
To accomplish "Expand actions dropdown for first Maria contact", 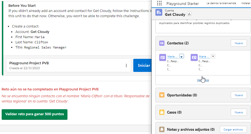I will click(182, 56).
